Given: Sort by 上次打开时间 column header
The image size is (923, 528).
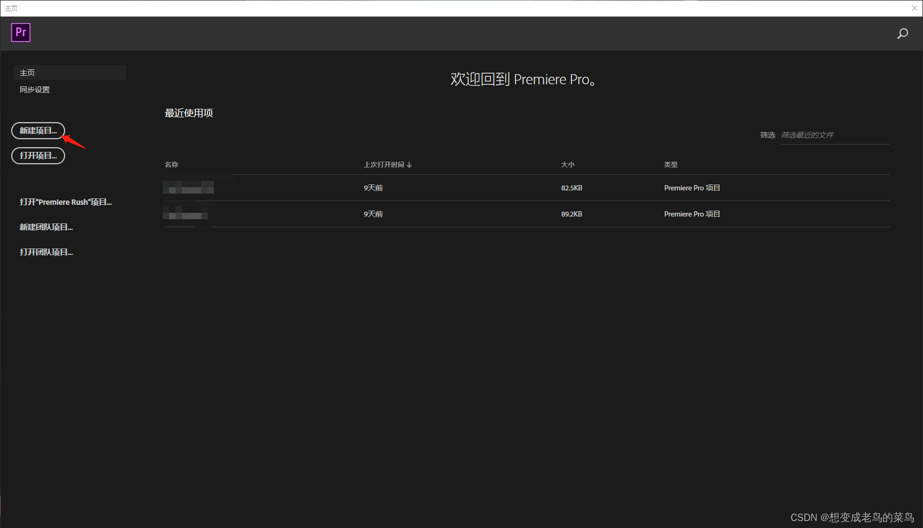Looking at the screenshot, I should [387, 165].
